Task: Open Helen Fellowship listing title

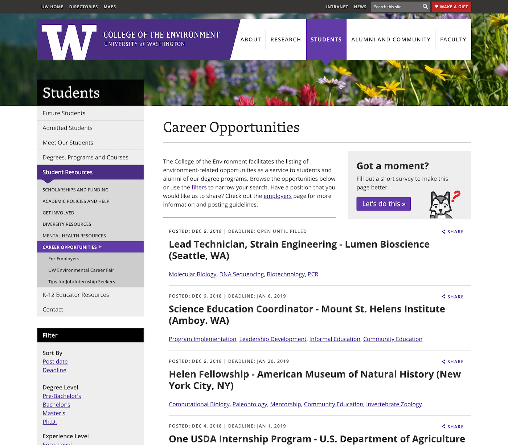Action: (315, 380)
